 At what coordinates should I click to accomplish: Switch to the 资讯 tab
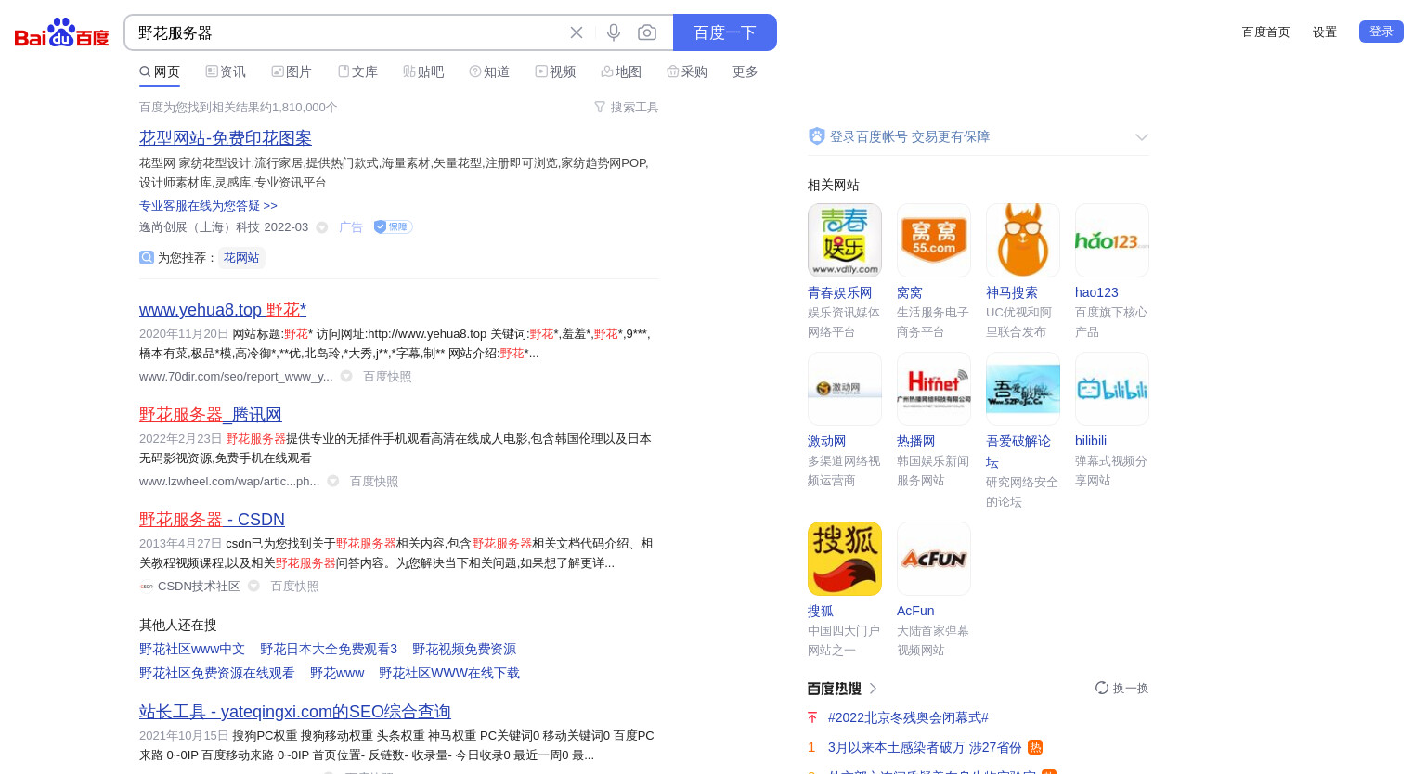pos(226,71)
